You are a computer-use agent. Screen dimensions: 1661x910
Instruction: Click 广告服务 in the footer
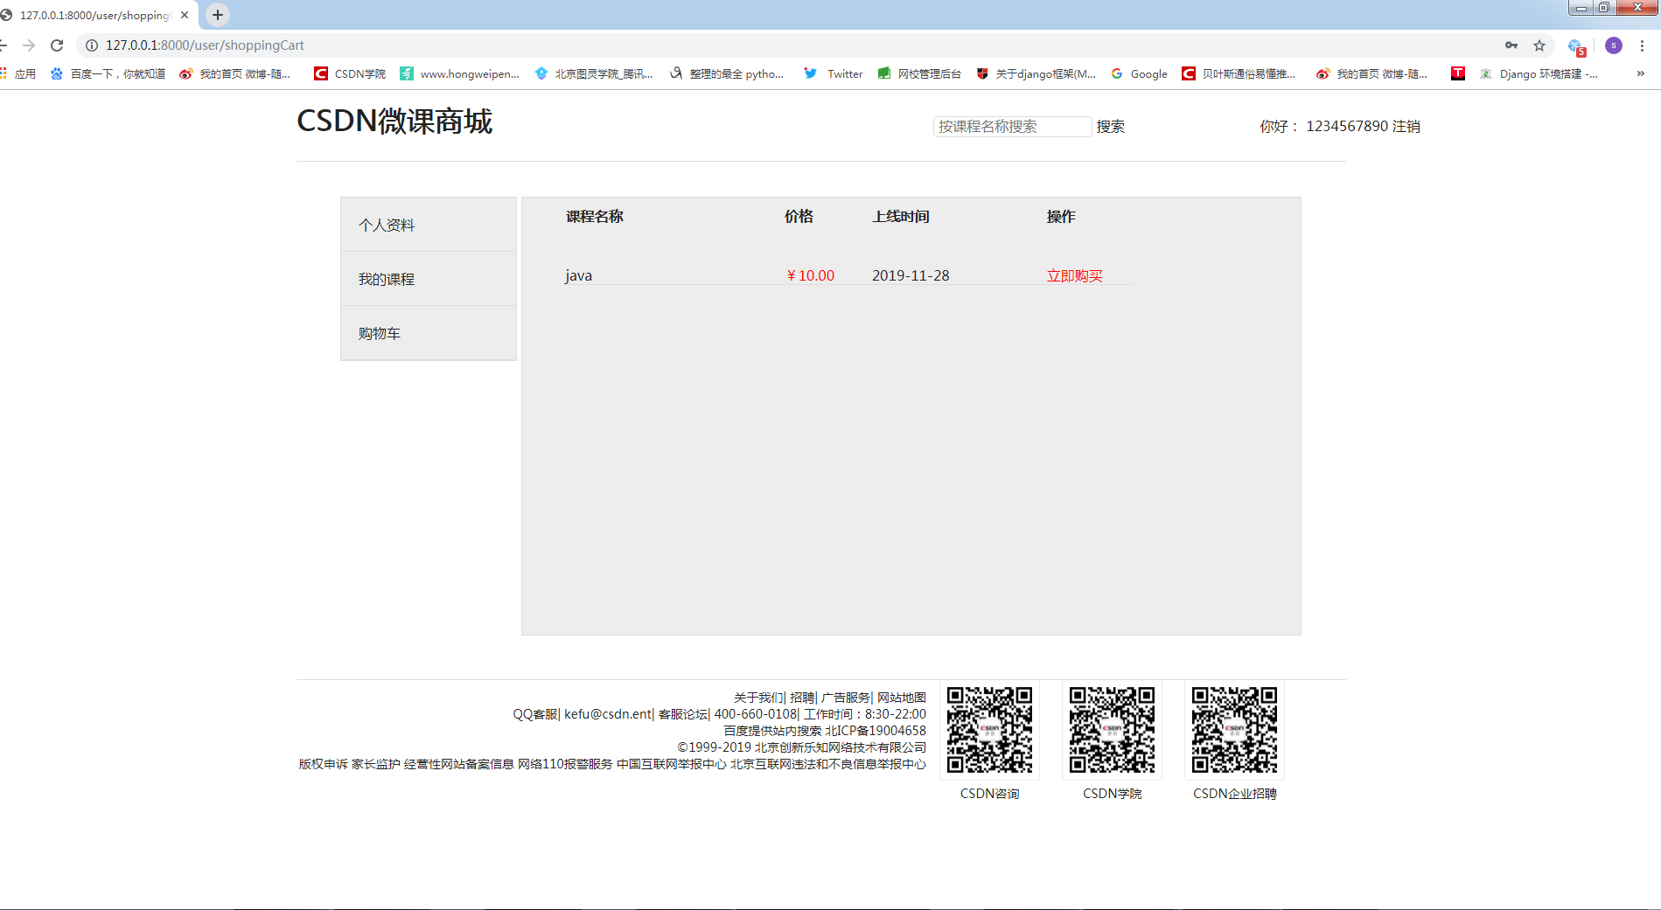846,698
